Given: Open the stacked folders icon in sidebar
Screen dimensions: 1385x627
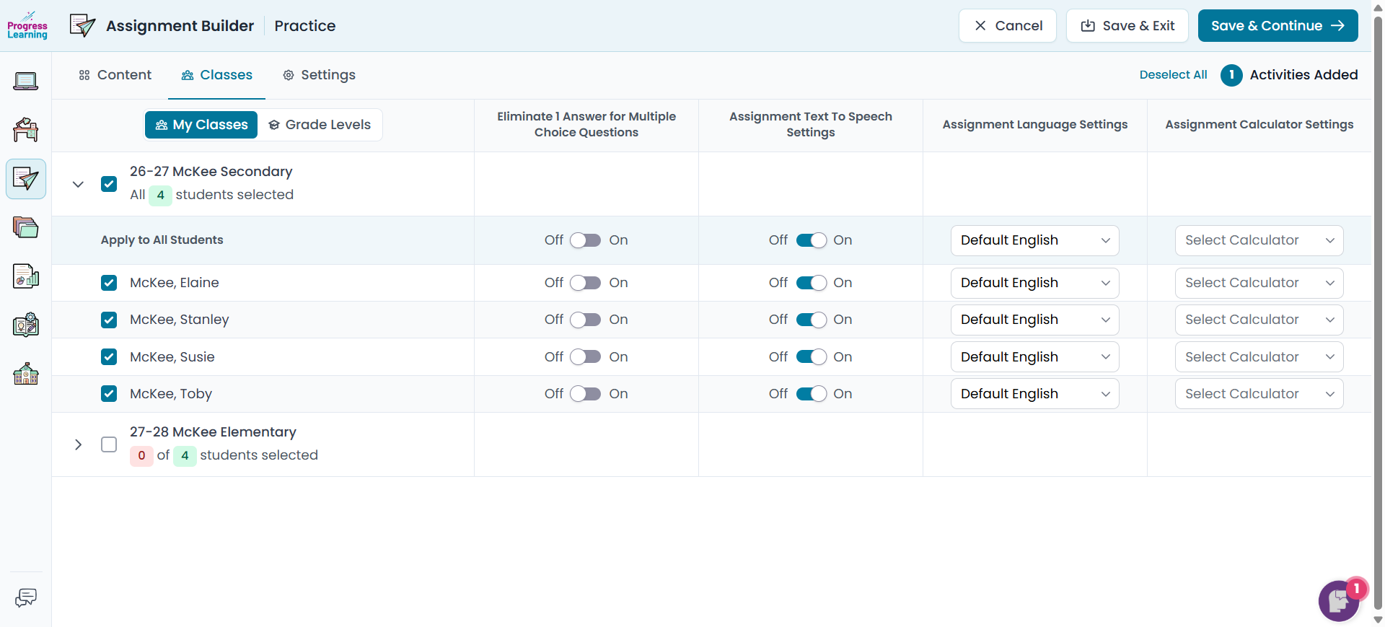Looking at the screenshot, I should tap(26, 227).
